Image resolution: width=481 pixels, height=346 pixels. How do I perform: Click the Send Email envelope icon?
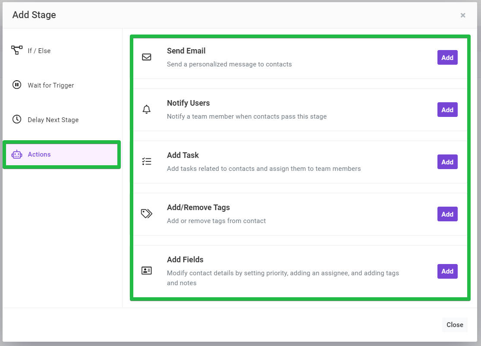[147, 57]
